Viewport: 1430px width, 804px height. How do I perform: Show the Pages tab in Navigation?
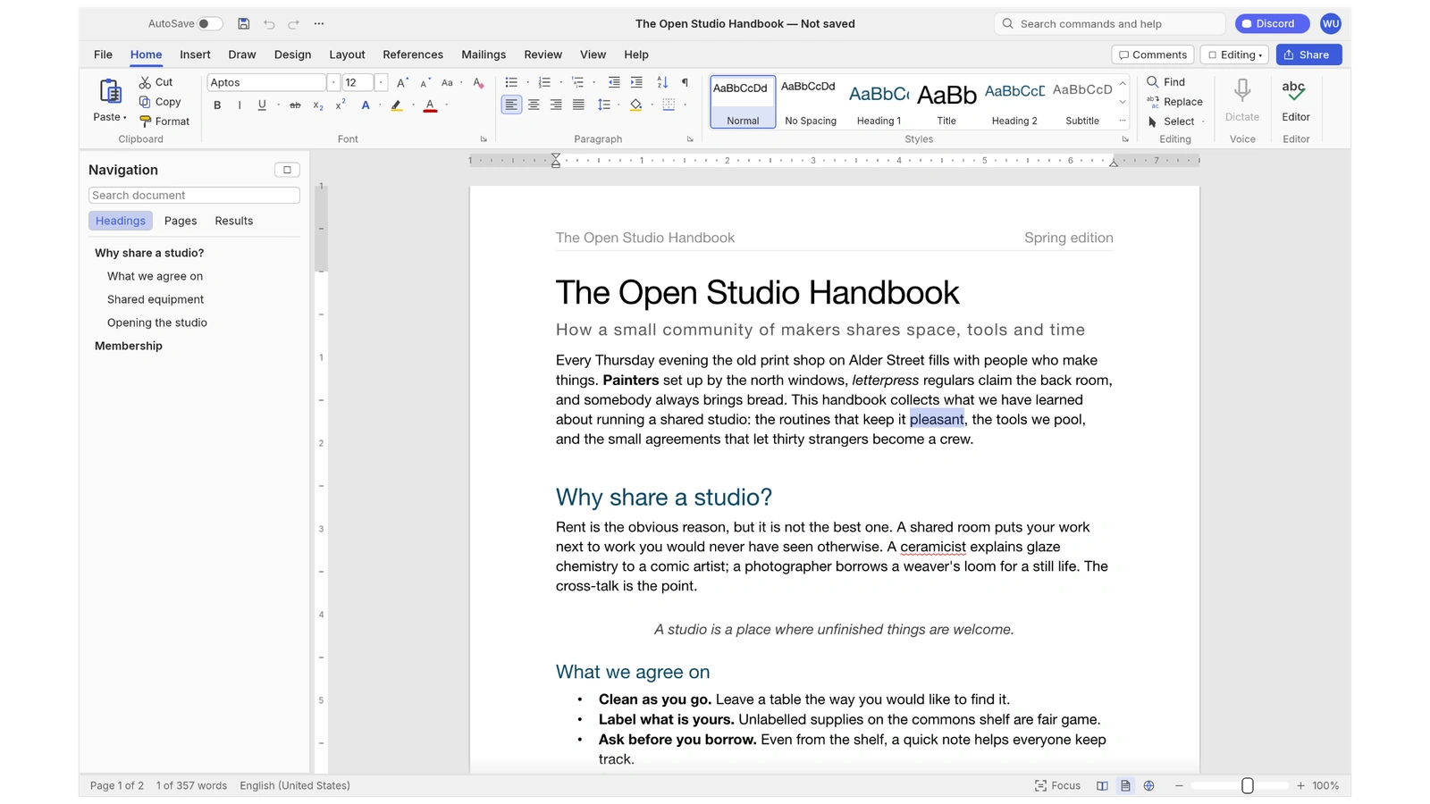click(x=181, y=222)
